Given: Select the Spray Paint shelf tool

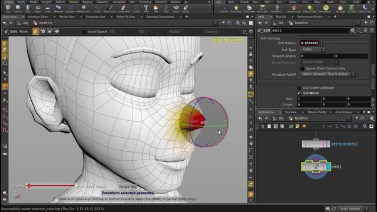Looking at the screenshot, I should point(124,9).
